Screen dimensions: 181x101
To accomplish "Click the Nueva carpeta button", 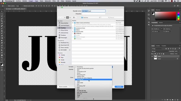I will [x=63, y=87].
